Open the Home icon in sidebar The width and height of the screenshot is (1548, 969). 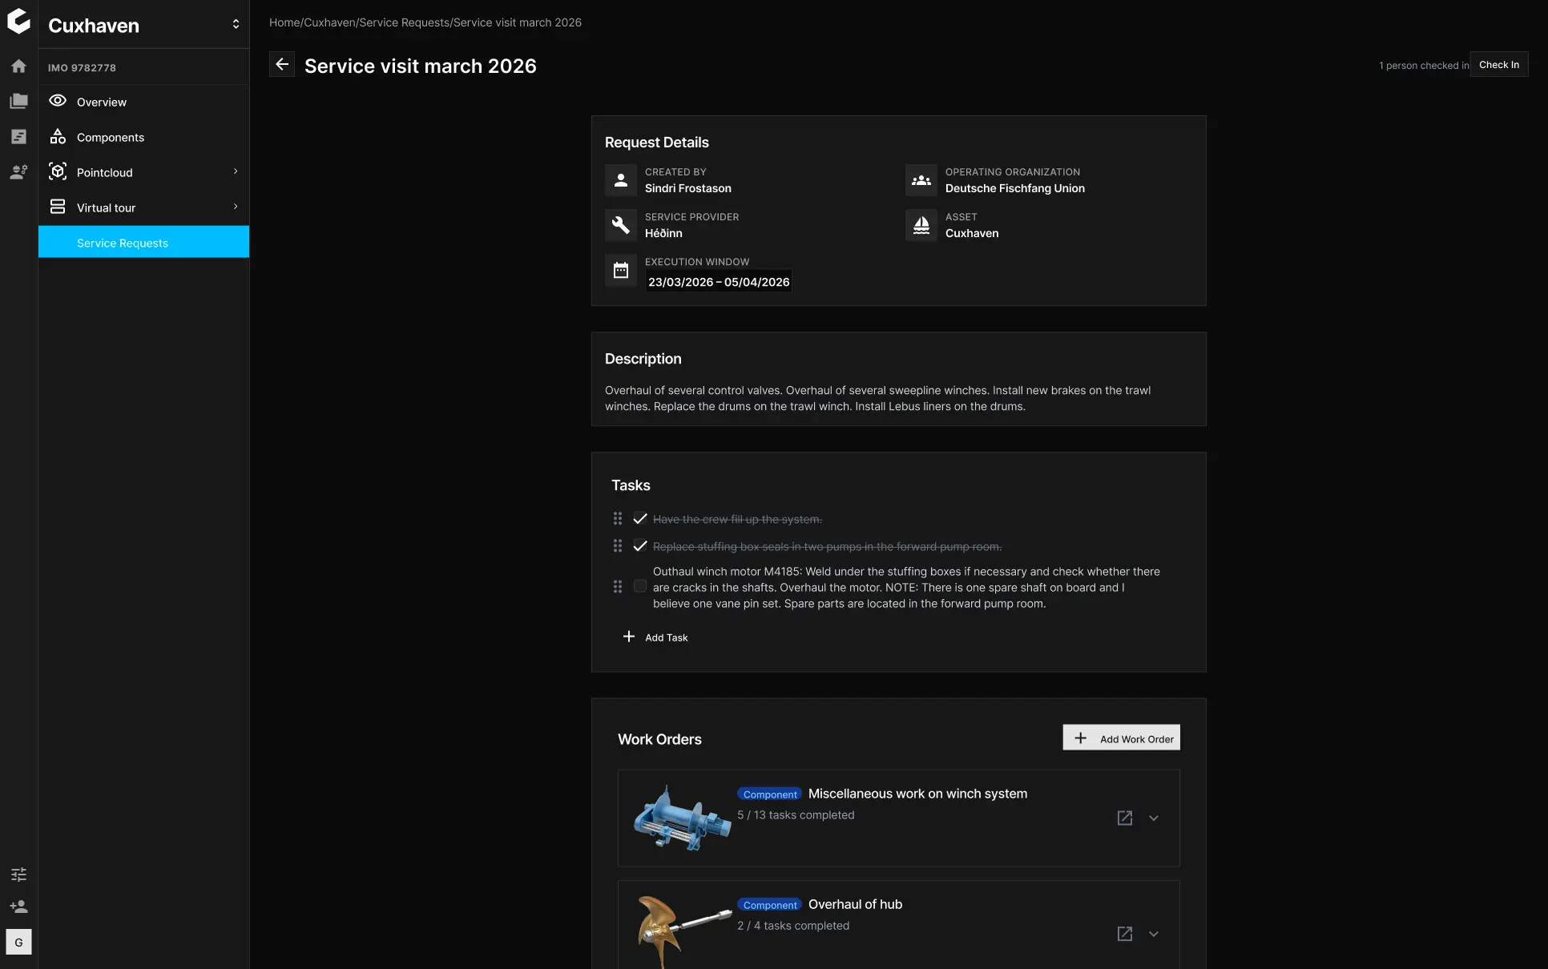[x=18, y=66]
